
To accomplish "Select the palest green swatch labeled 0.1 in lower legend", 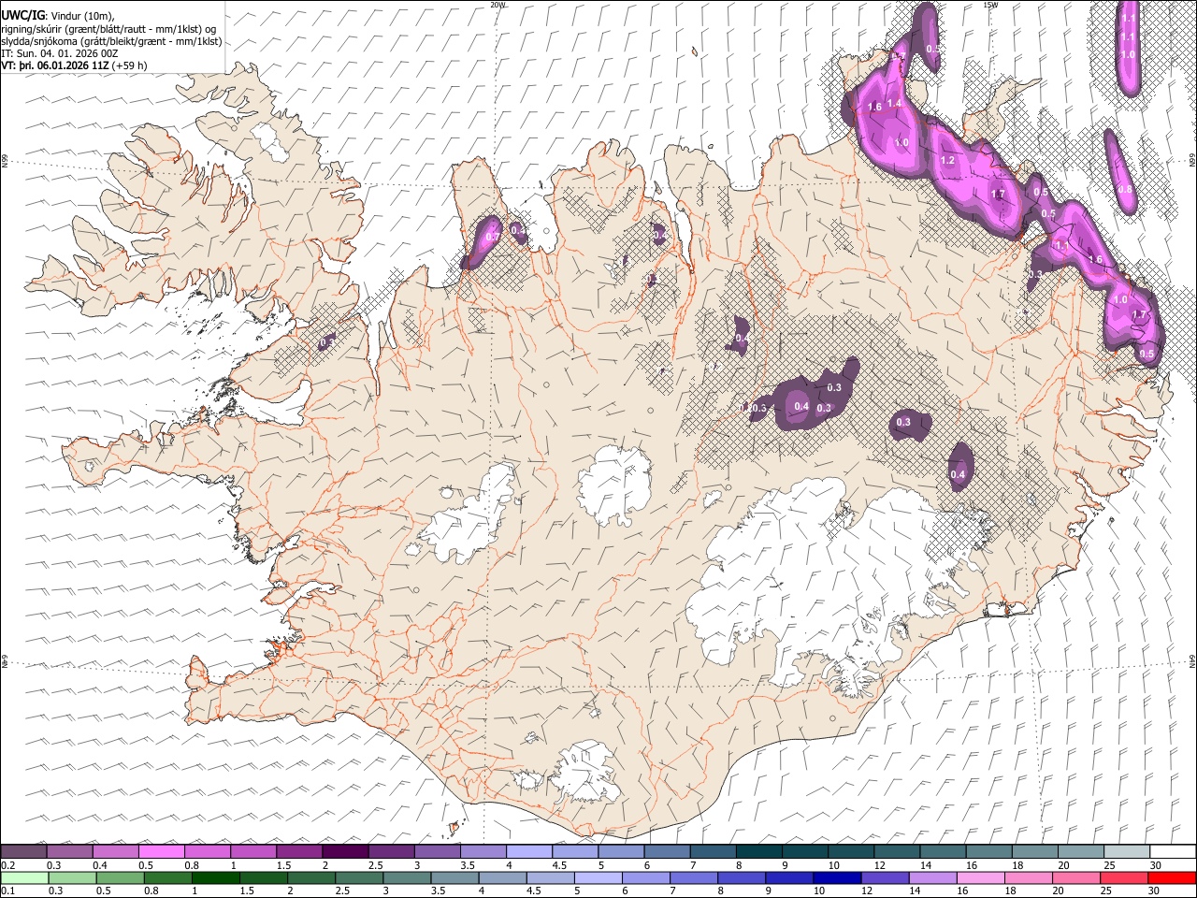I will tap(24, 877).
